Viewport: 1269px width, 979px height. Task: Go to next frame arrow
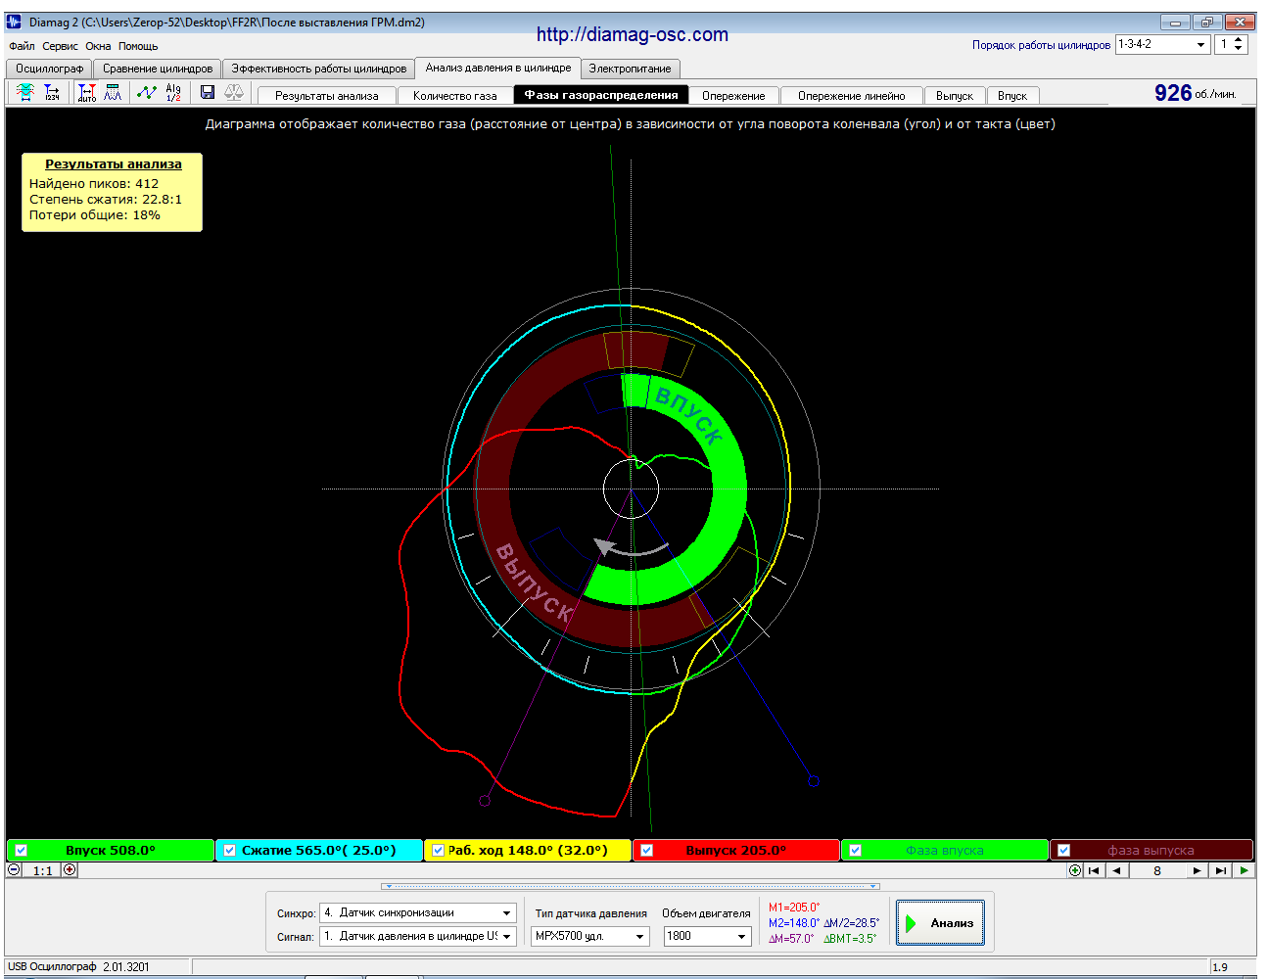(x=1197, y=870)
